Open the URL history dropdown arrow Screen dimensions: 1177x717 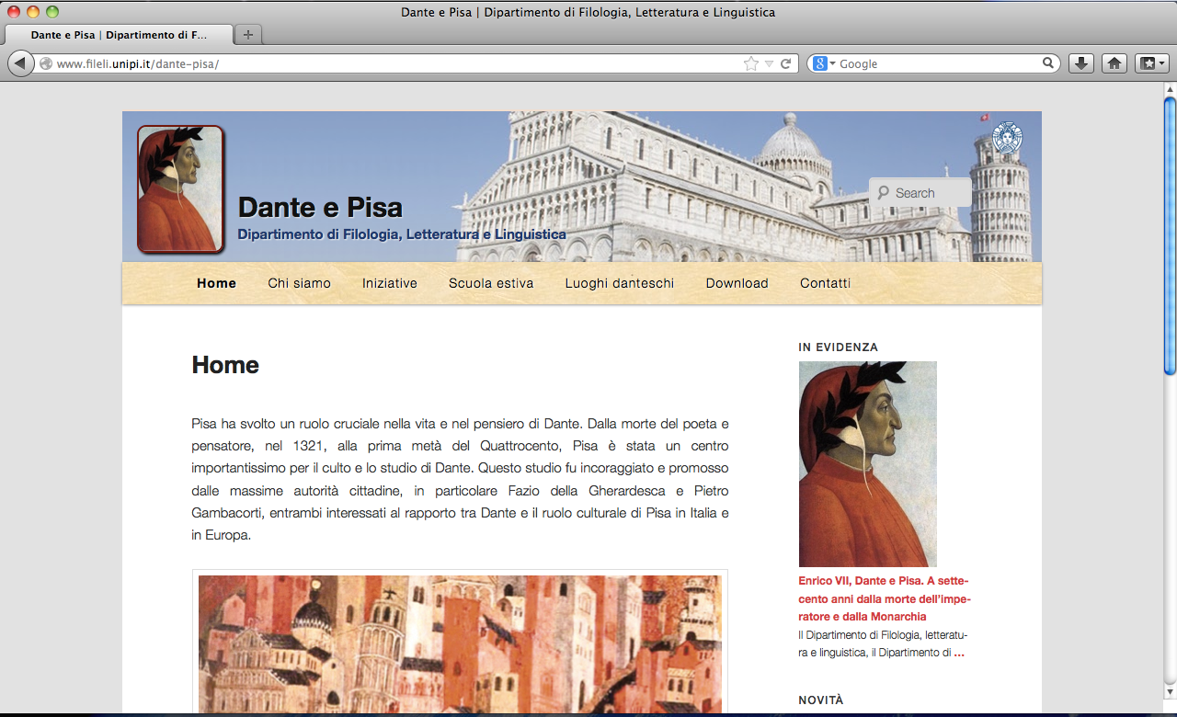pyautogui.click(x=769, y=64)
